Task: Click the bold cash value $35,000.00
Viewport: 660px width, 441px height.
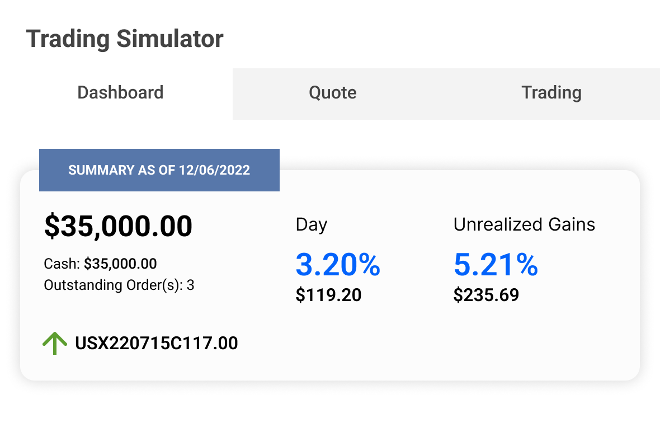Action: pyautogui.click(x=120, y=264)
